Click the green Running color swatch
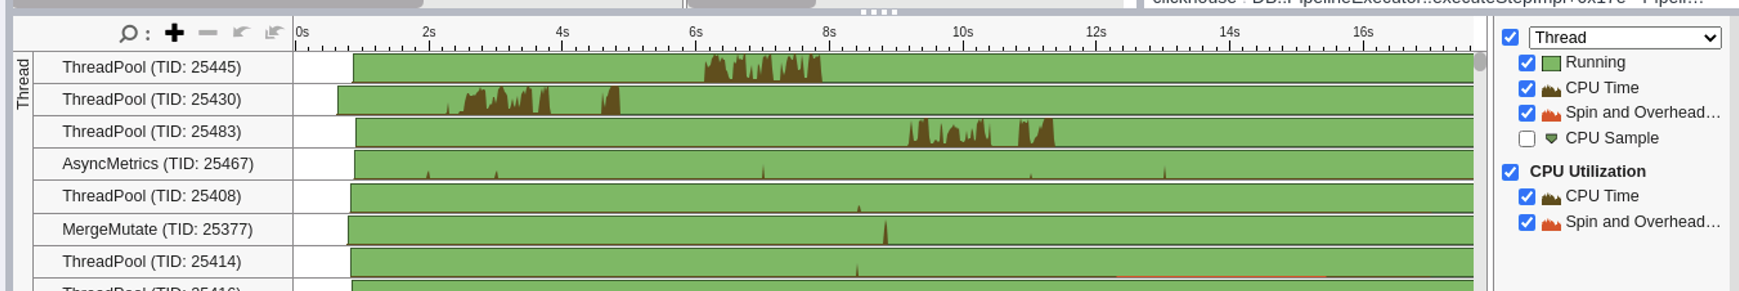The height and width of the screenshot is (291, 1739). point(1551,63)
